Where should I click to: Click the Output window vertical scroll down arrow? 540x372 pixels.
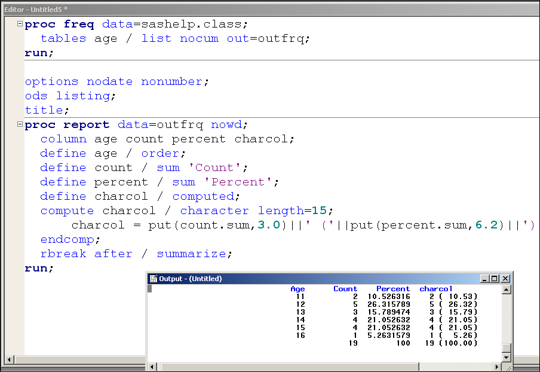(x=506, y=358)
